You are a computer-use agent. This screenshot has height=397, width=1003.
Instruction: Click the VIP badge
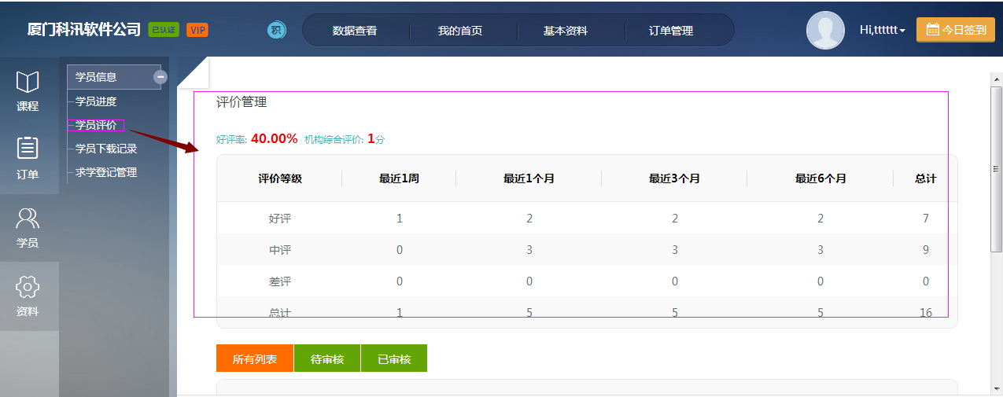click(197, 30)
